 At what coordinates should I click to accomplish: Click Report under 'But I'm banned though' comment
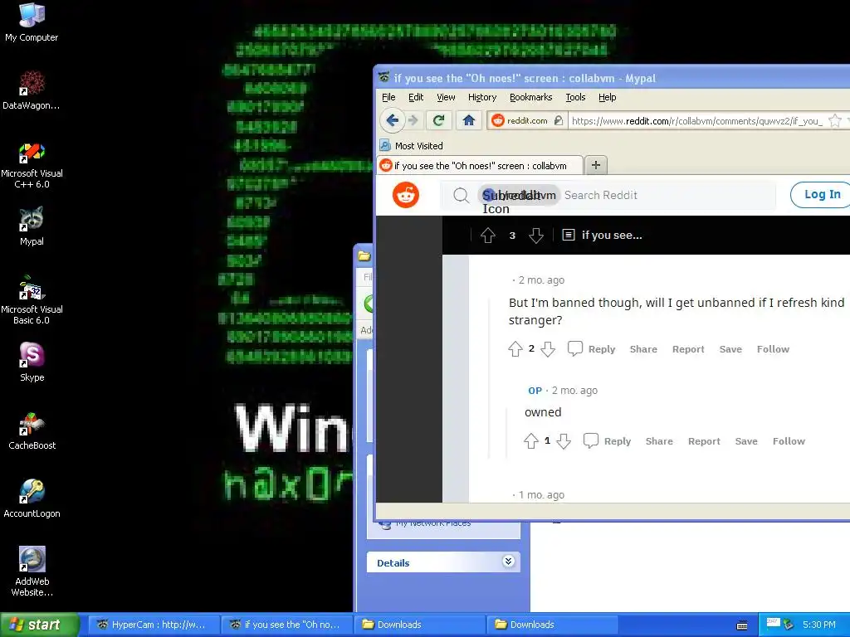(x=688, y=349)
